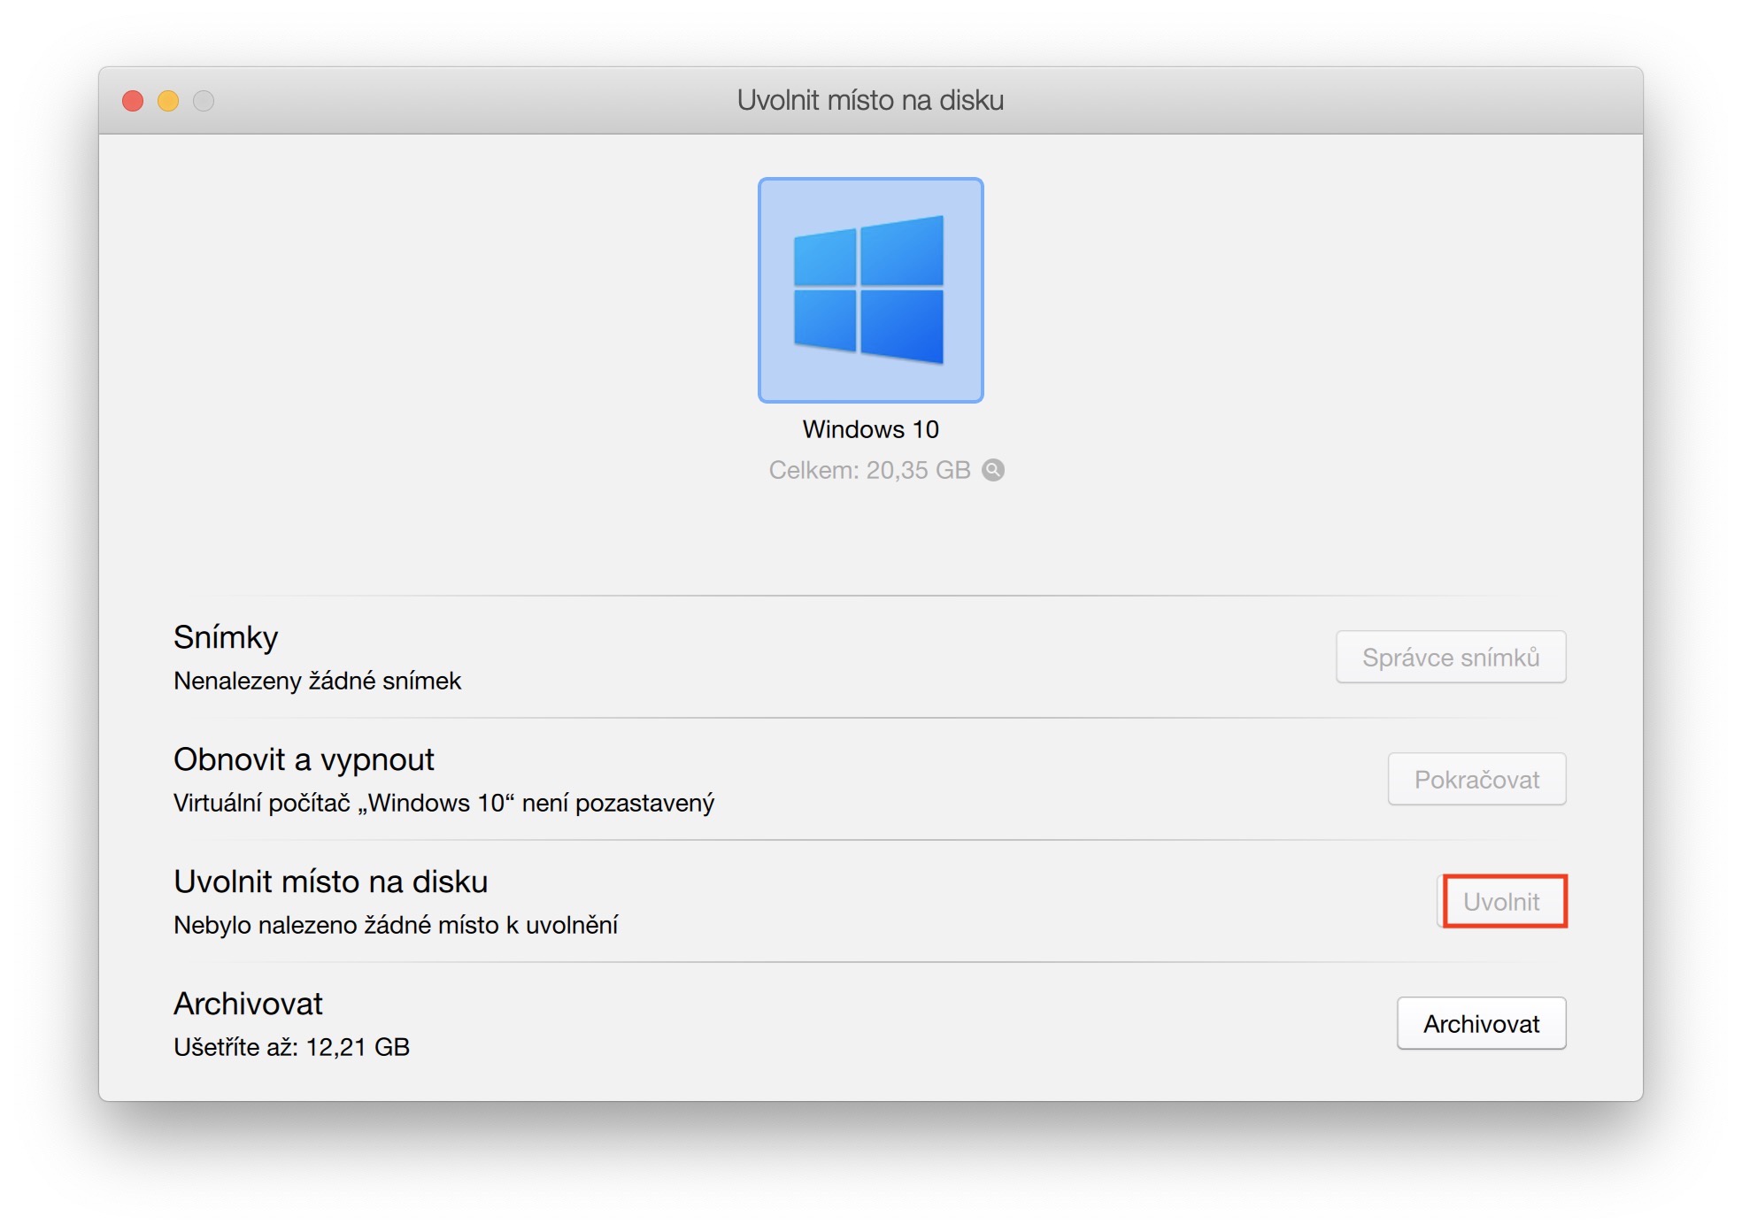Click the Ušetříte až: 12,21 GB text
1742x1232 pixels.
291,1047
